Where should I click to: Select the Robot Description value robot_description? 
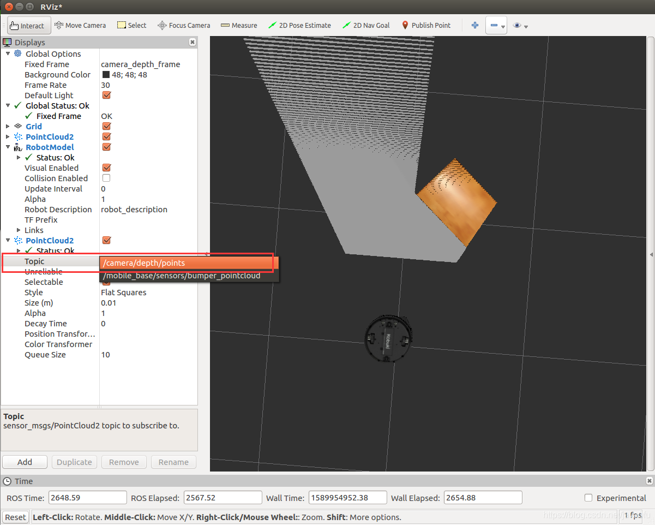134,209
